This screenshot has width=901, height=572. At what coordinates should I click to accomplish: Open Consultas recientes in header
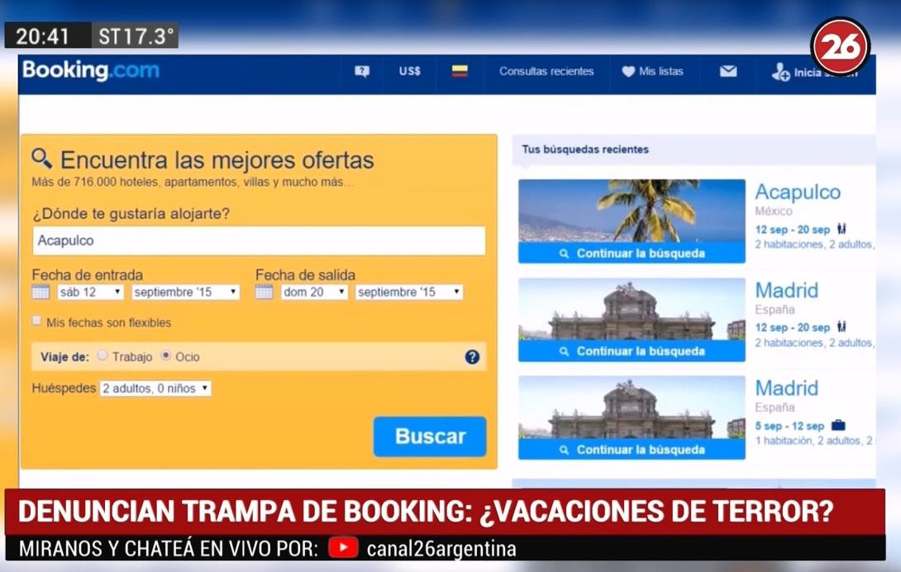(546, 71)
